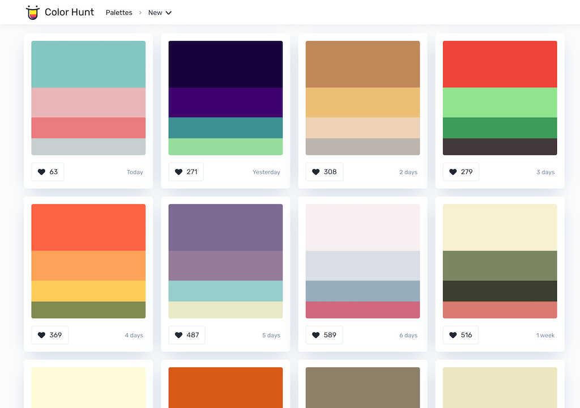Select the light pink swatch in the Today palette
This screenshot has height=408, width=580.
[x=88, y=103]
